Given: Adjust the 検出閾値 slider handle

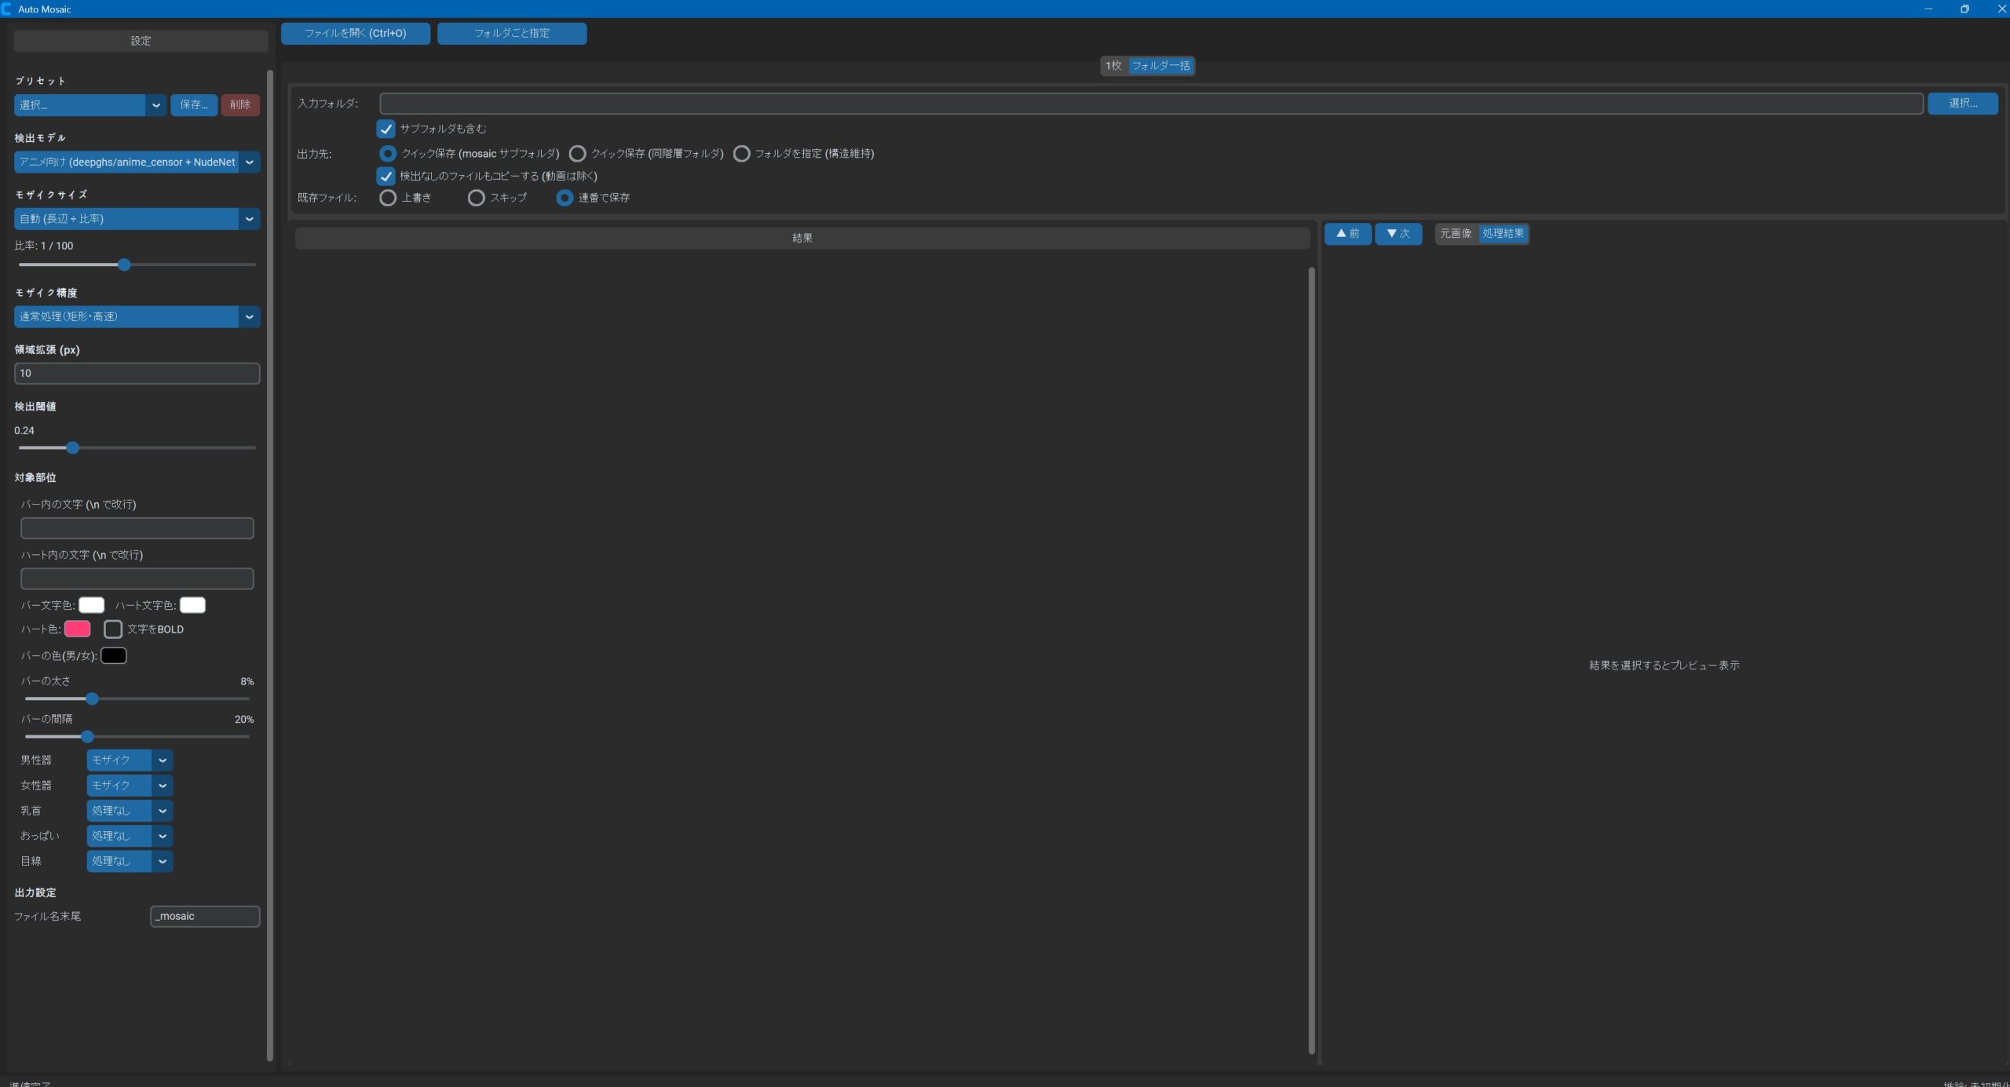Looking at the screenshot, I should [73, 448].
